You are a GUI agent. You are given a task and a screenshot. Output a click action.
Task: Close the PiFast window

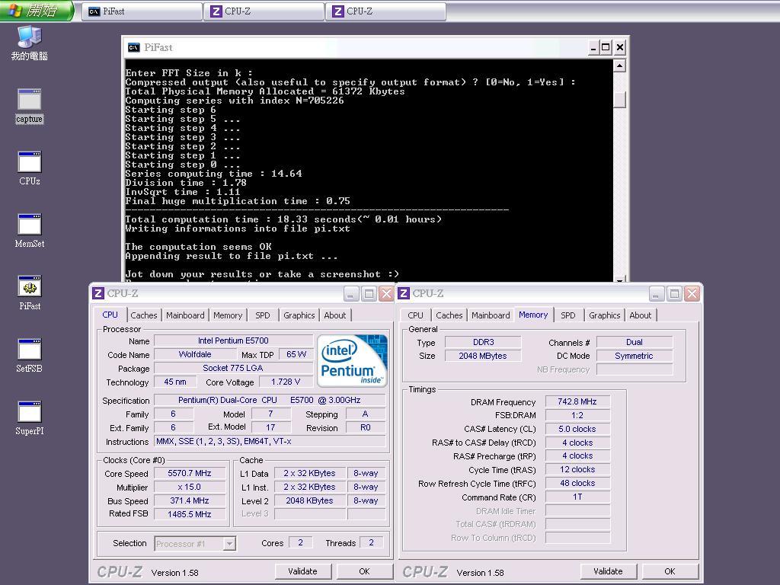click(619, 48)
